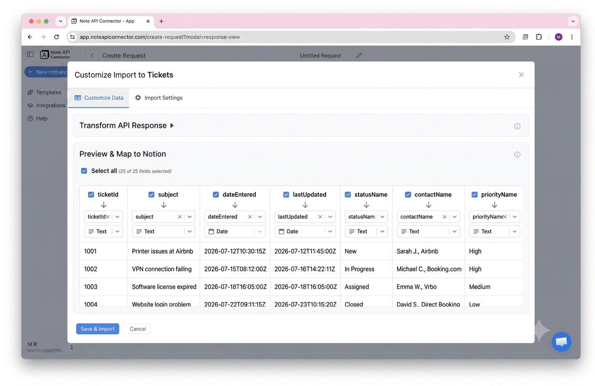Select the 'In Progress' status cell
This screenshot has height=386, width=595.
(366, 269)
